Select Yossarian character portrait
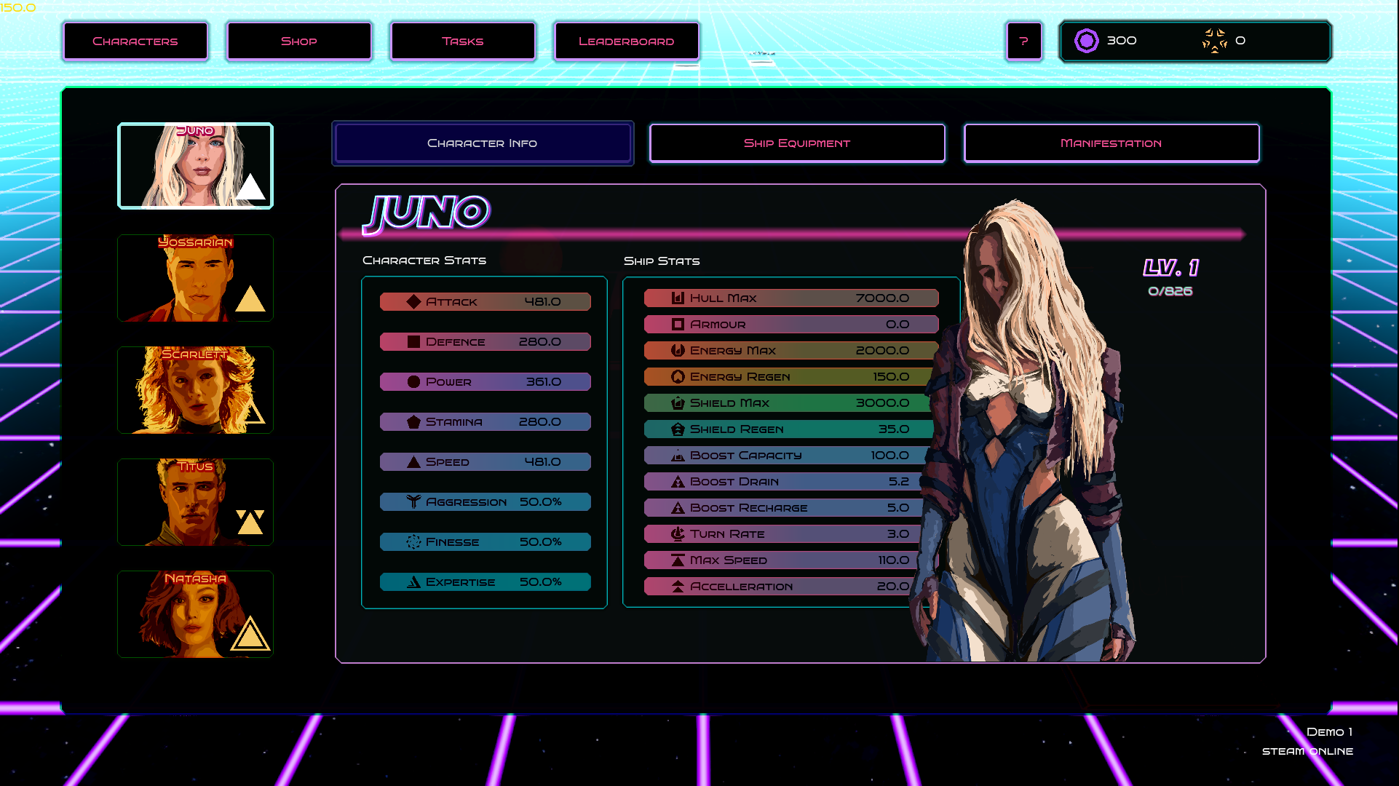 (x=195, y=278)
